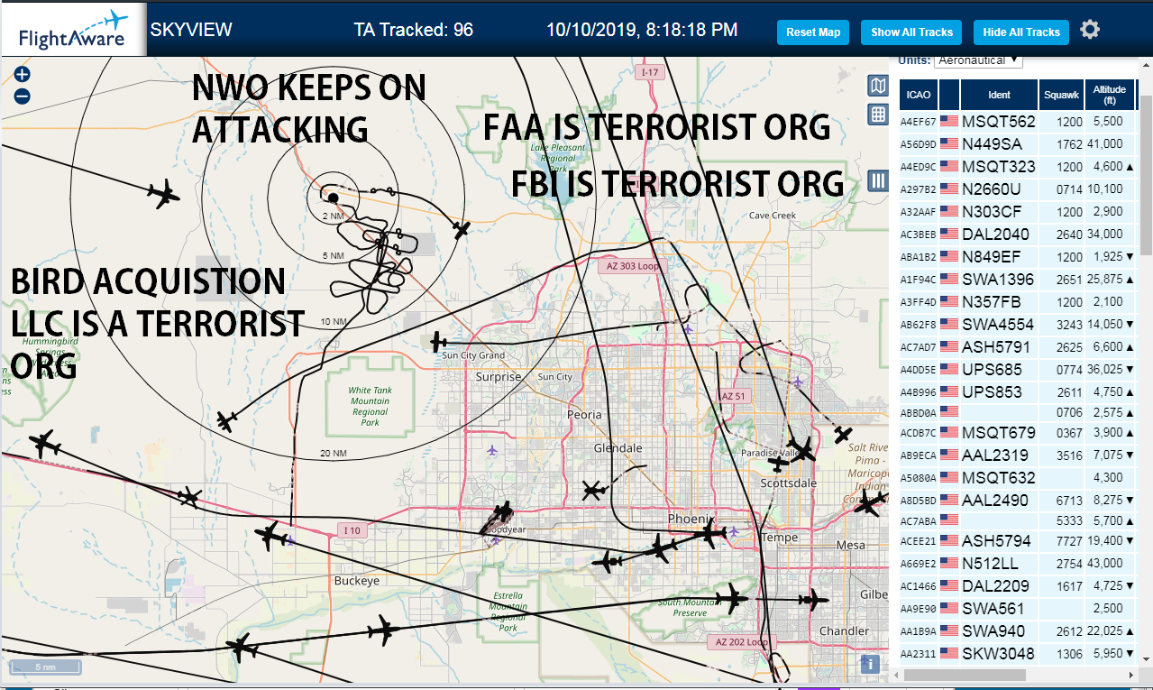The width and height of the screenshot is (1153, 690).
Task: Toggle the grid view icon
Action: (877, 115)
